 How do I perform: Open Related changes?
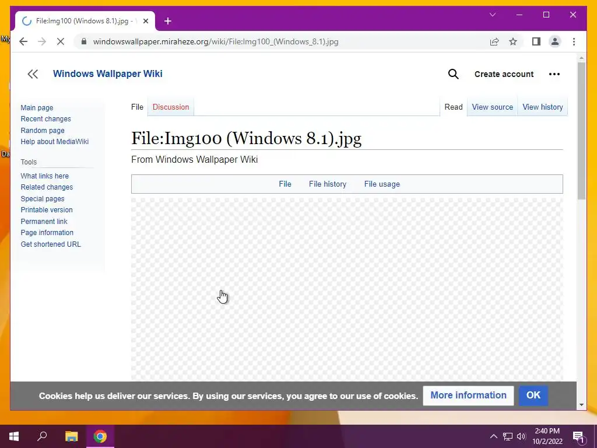pos(47,187)
